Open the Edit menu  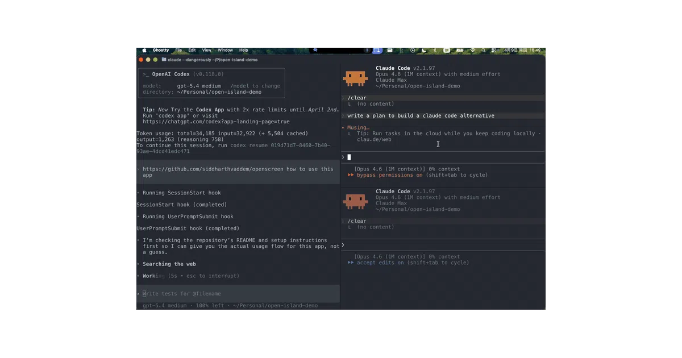pos(192,50)
